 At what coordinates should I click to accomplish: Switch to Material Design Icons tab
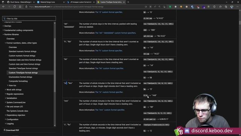pos(51,2)
